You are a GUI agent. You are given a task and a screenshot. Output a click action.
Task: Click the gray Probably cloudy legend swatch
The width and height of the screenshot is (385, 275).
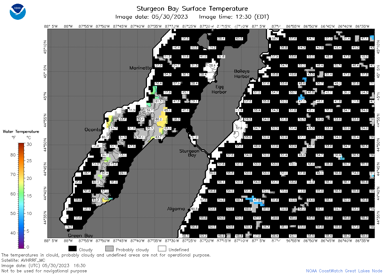109,249
